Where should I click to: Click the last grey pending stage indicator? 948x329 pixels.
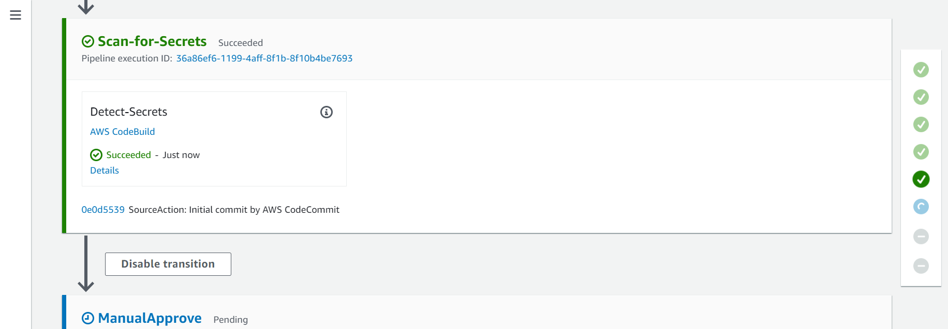921,266
